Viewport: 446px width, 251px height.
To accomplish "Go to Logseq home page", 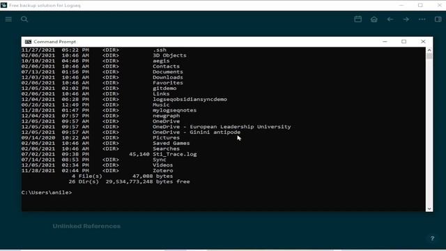I will tap(374, 19).
